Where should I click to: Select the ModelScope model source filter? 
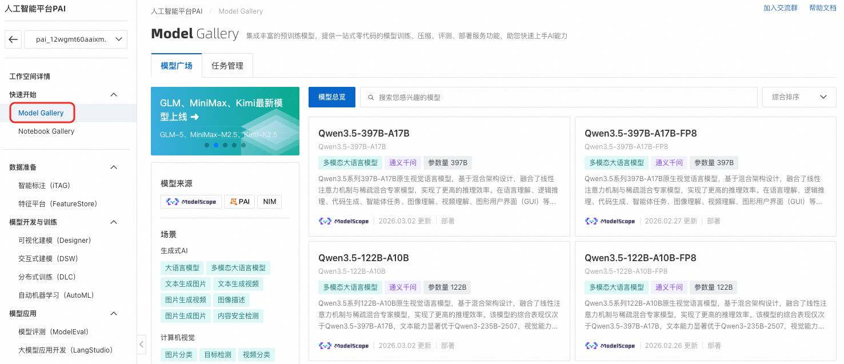[191, 202]
